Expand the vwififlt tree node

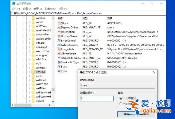click(29, 22)
